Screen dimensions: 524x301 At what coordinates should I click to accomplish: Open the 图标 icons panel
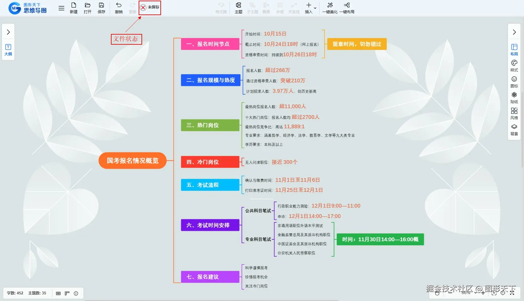[514, 82]
